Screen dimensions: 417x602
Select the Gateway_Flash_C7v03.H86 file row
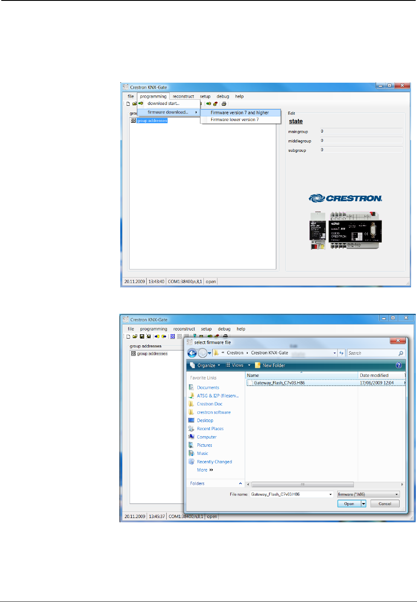(x=326, y=383)
